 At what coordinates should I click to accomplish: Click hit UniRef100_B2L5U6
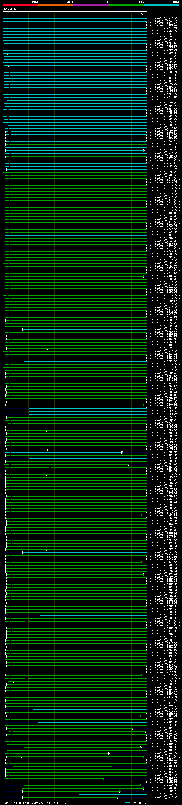(163, 408)
